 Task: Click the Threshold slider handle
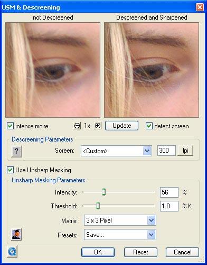click(98, 206)
